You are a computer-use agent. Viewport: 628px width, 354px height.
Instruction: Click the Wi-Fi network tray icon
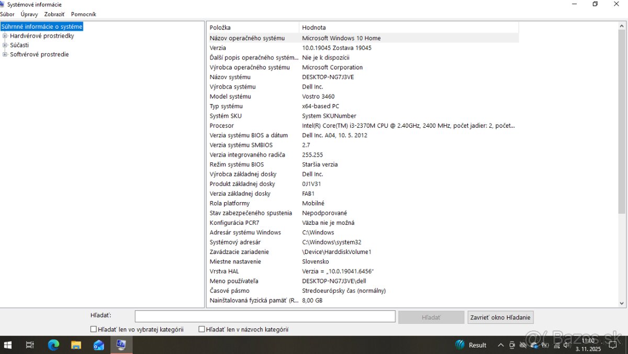coord(556,345)
